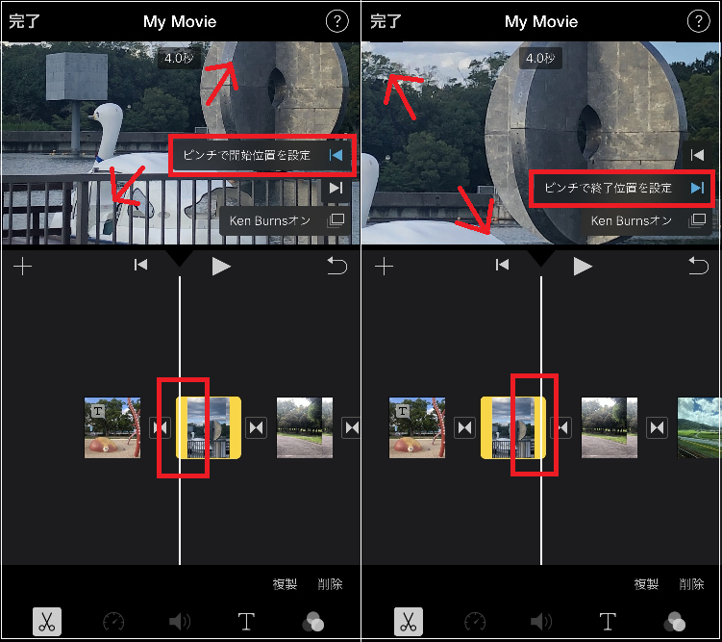Tap My Movie title, left screen
Viewport: 722px width, 642px height.
[x=180, y=22]
